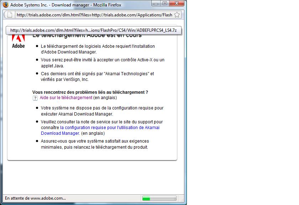Screen dimensions: 299x205
Task: Click the question mark help icon
Action: (x=35, y=98)
